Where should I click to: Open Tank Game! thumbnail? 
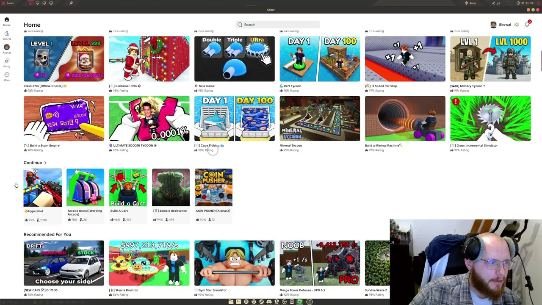point(235,59)
